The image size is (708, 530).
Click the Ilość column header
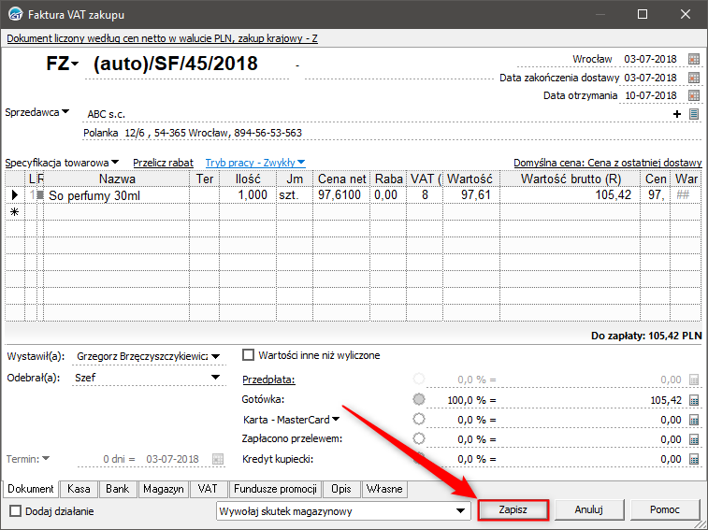248,179
